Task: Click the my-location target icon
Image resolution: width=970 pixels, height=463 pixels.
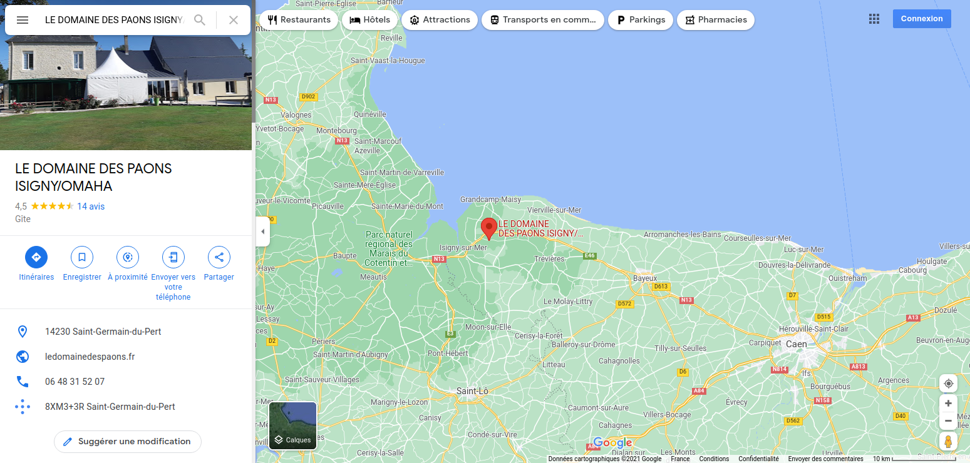Action: pyautogui.click(x=948, y=384)
